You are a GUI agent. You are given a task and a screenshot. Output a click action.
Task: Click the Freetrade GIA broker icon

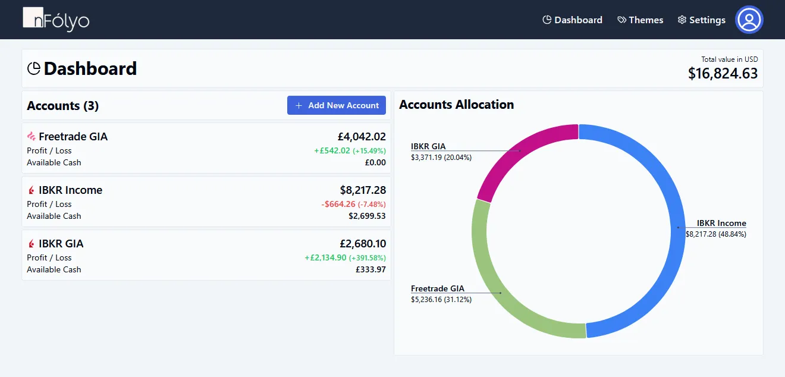pos(32,137)
